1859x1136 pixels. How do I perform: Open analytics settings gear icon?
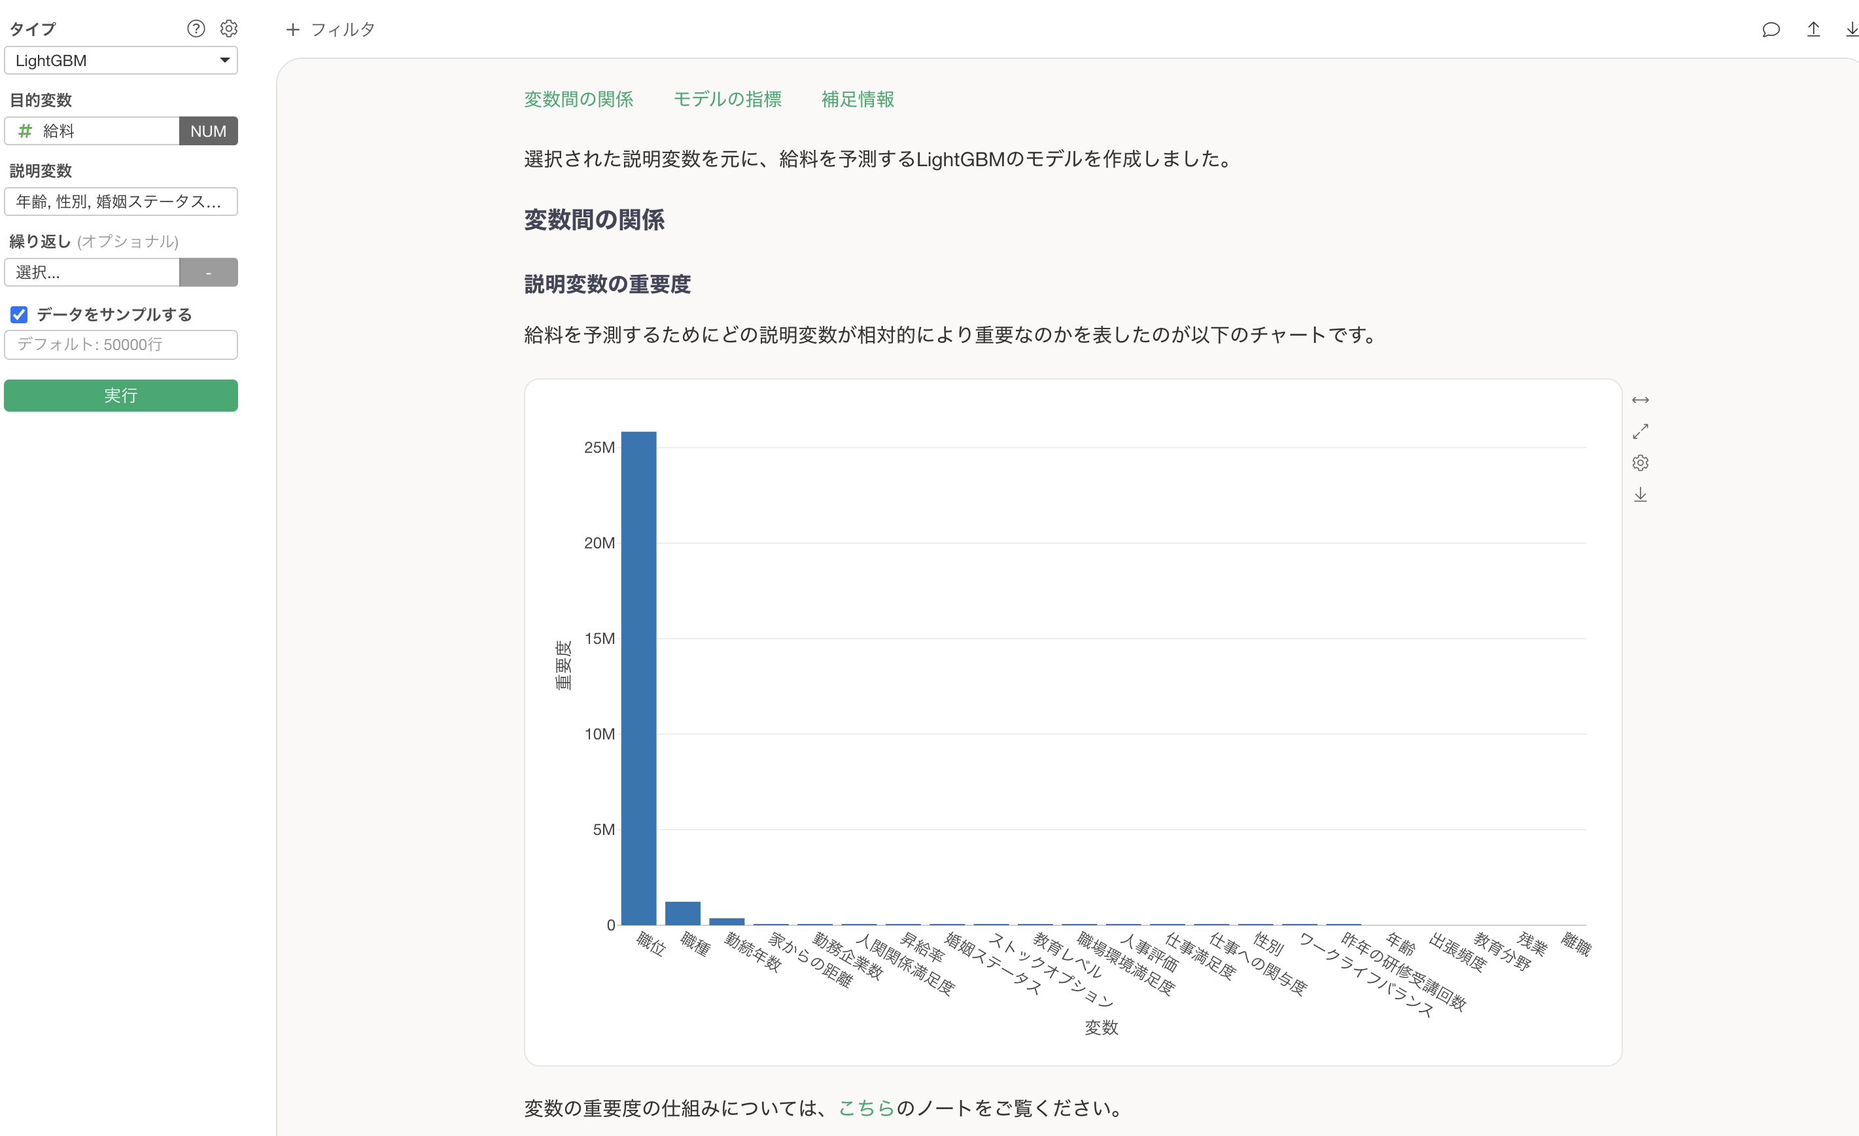[x=228, y=29]
